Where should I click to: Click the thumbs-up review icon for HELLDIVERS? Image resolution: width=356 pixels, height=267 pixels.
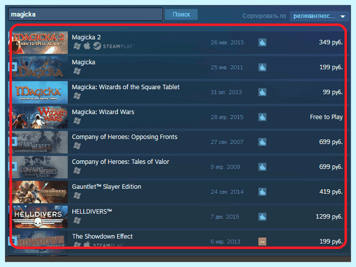[262, 217]
